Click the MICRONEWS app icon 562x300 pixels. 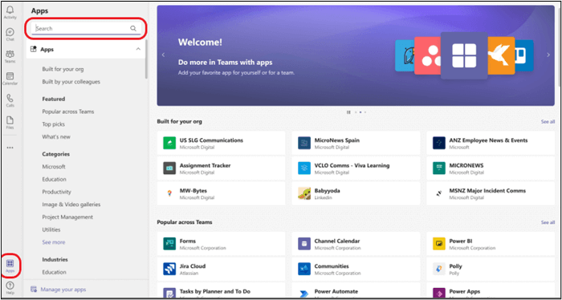(438, 168)
